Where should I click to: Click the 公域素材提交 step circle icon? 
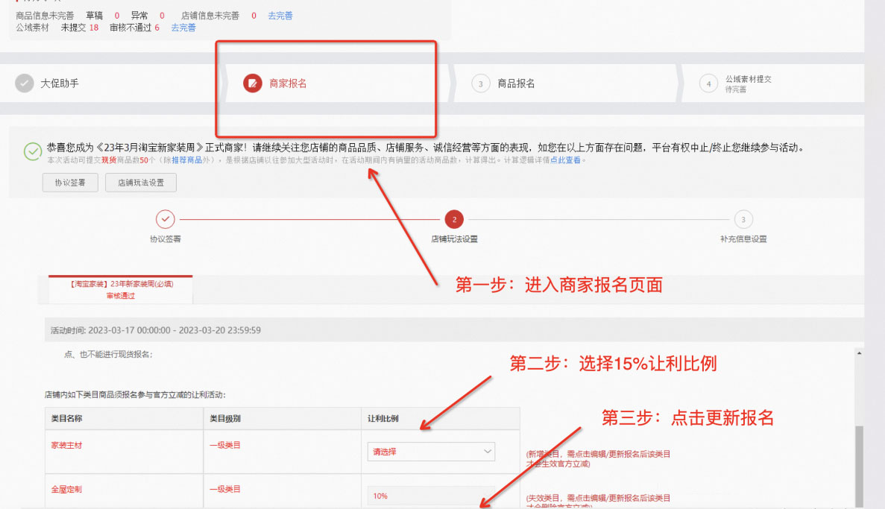click(x=708, y=83)
